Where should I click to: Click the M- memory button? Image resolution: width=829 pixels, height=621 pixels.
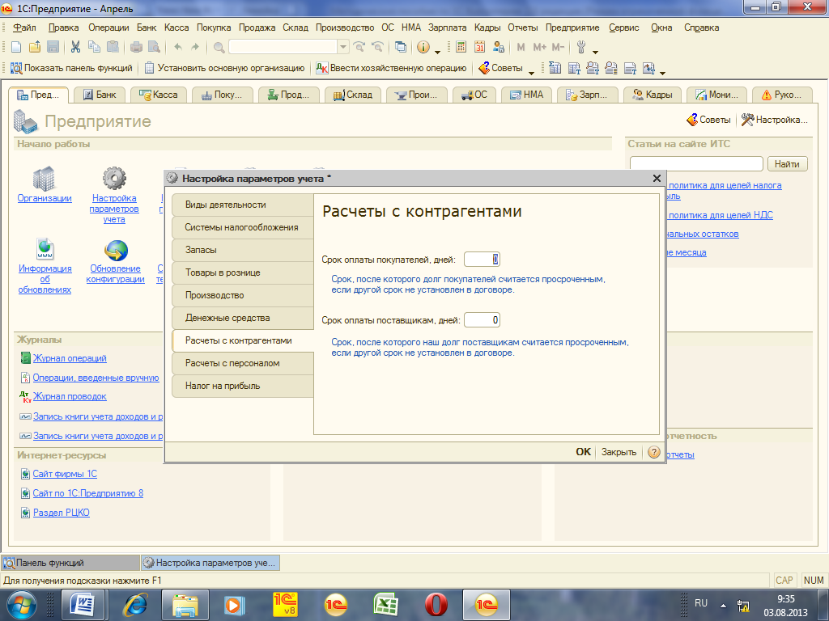point(559,47)
